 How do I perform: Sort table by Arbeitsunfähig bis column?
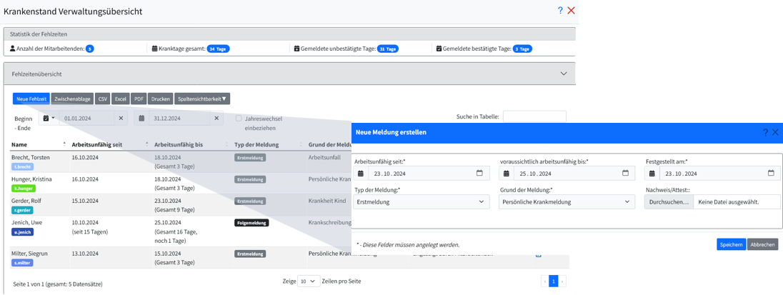[191, 144]
